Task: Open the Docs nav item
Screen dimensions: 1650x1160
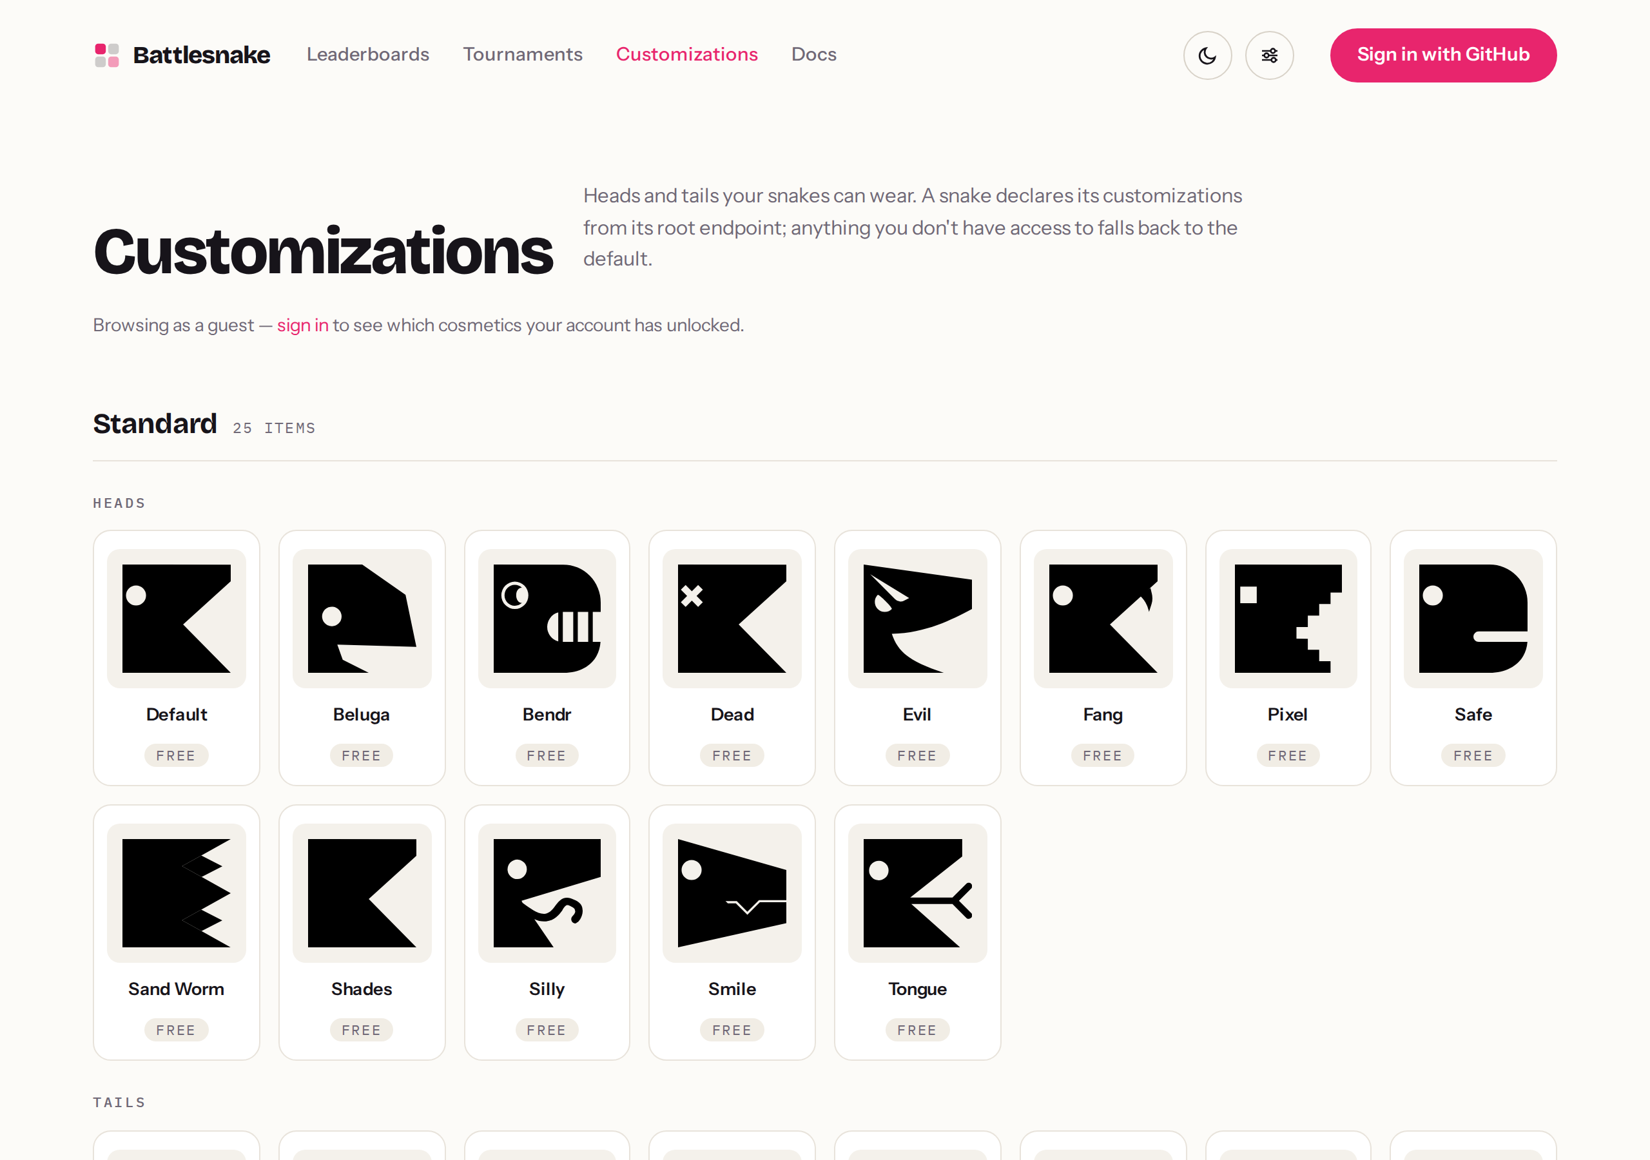Action: pyautogui.click(x=813, y=55)
